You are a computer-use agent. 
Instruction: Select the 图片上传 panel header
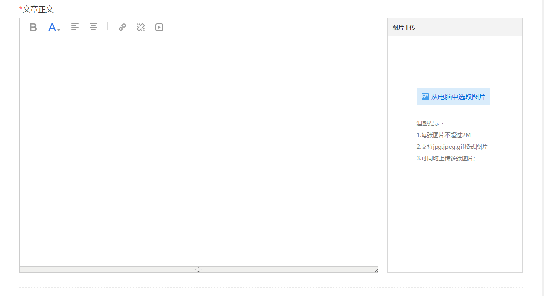click(404, 28)
